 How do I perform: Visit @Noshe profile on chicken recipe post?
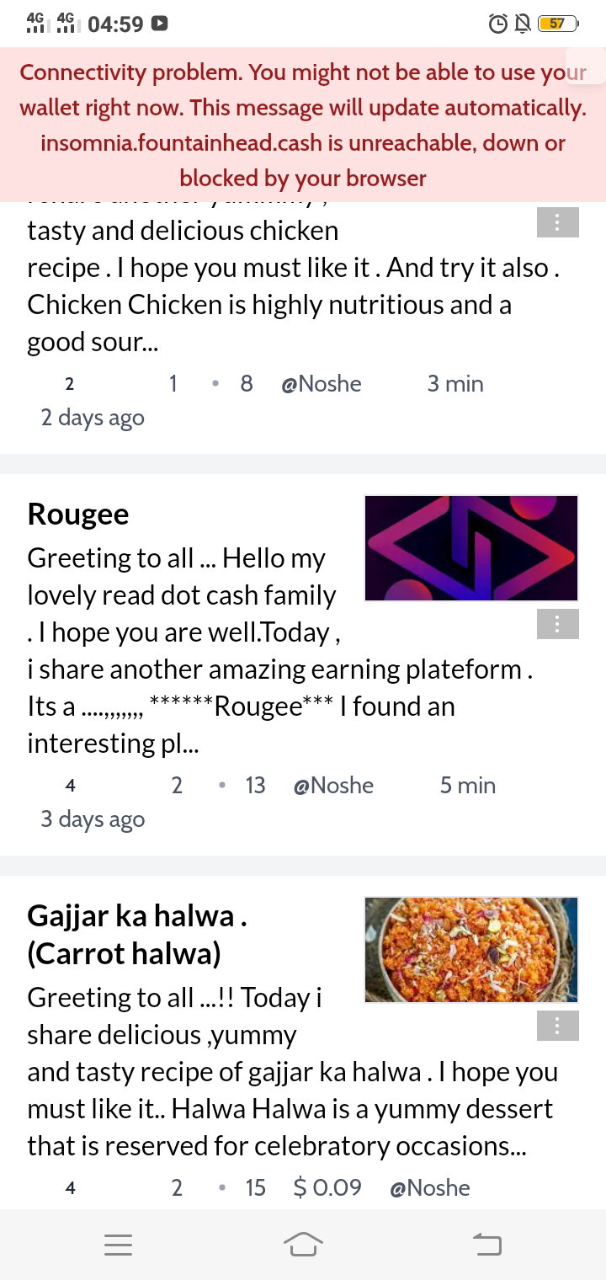tap(322, 384)
